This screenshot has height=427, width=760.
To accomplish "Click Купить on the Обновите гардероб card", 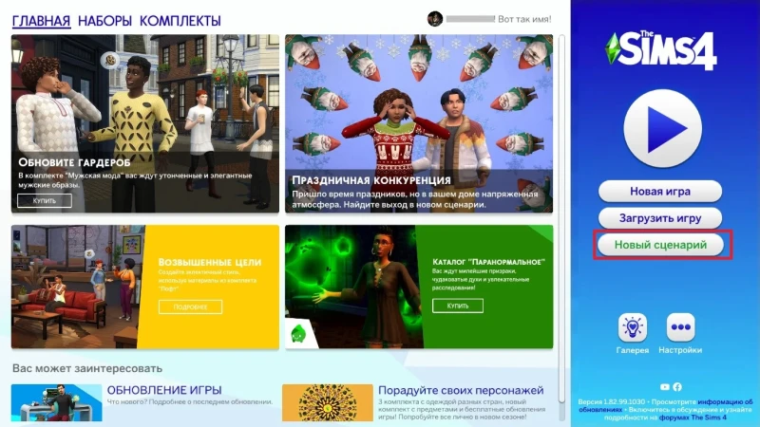I will pyautogui.click(x=45, y=200).
